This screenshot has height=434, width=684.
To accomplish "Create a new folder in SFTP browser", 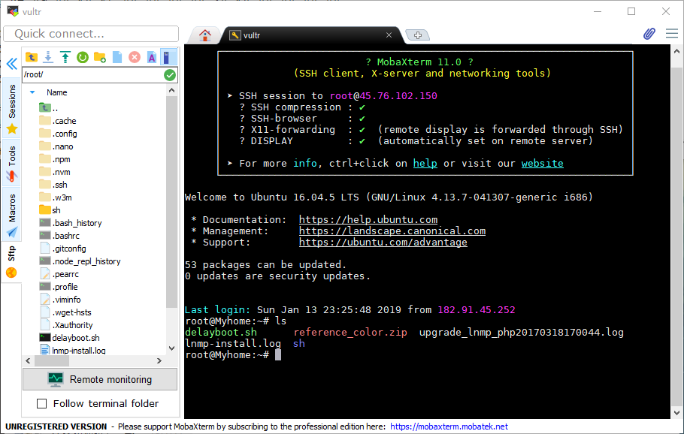I will (100, 57).
